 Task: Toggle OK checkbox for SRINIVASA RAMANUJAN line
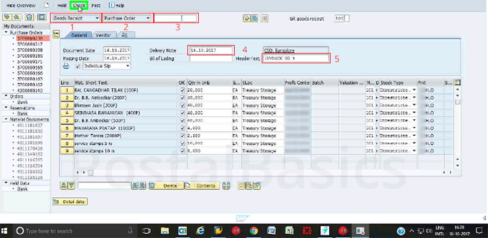pos(182,113)
